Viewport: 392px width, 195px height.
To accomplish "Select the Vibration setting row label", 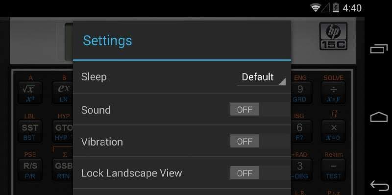I will click(102, 142).
